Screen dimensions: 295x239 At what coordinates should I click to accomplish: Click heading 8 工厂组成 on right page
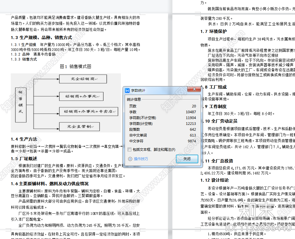[x=216, y=87]
